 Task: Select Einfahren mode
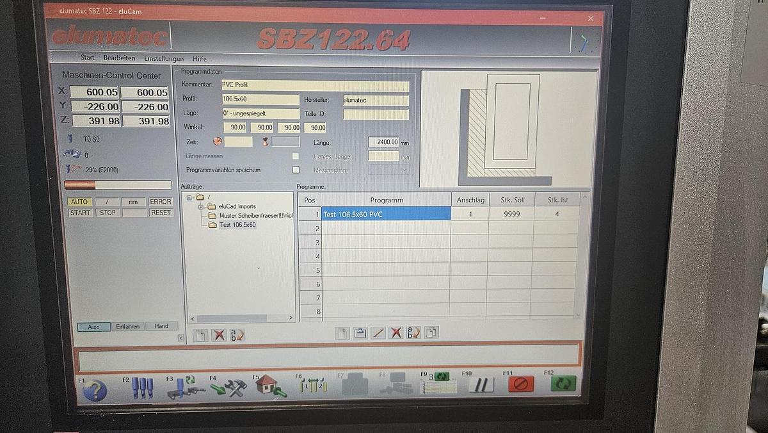click(x=127, y=326)
